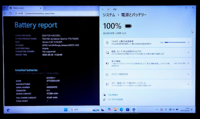Click chevron arrow on energy recommendations row
The width and height of the screenshot is (200, 119).
pyautogui.click(x=188, y=42)
